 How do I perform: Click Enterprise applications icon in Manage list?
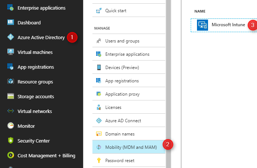coord(99,54)
